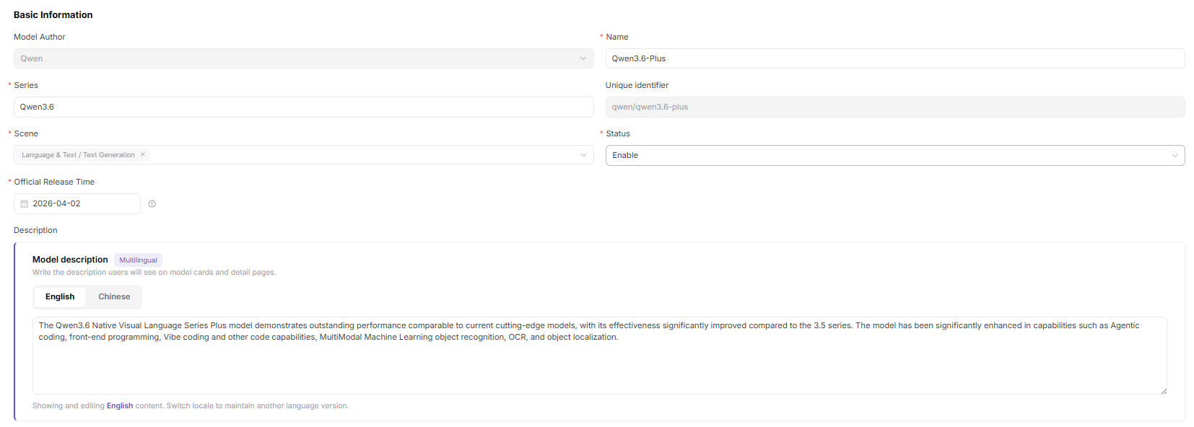
Task: Click the Description section label
Action: pos(35,230)
